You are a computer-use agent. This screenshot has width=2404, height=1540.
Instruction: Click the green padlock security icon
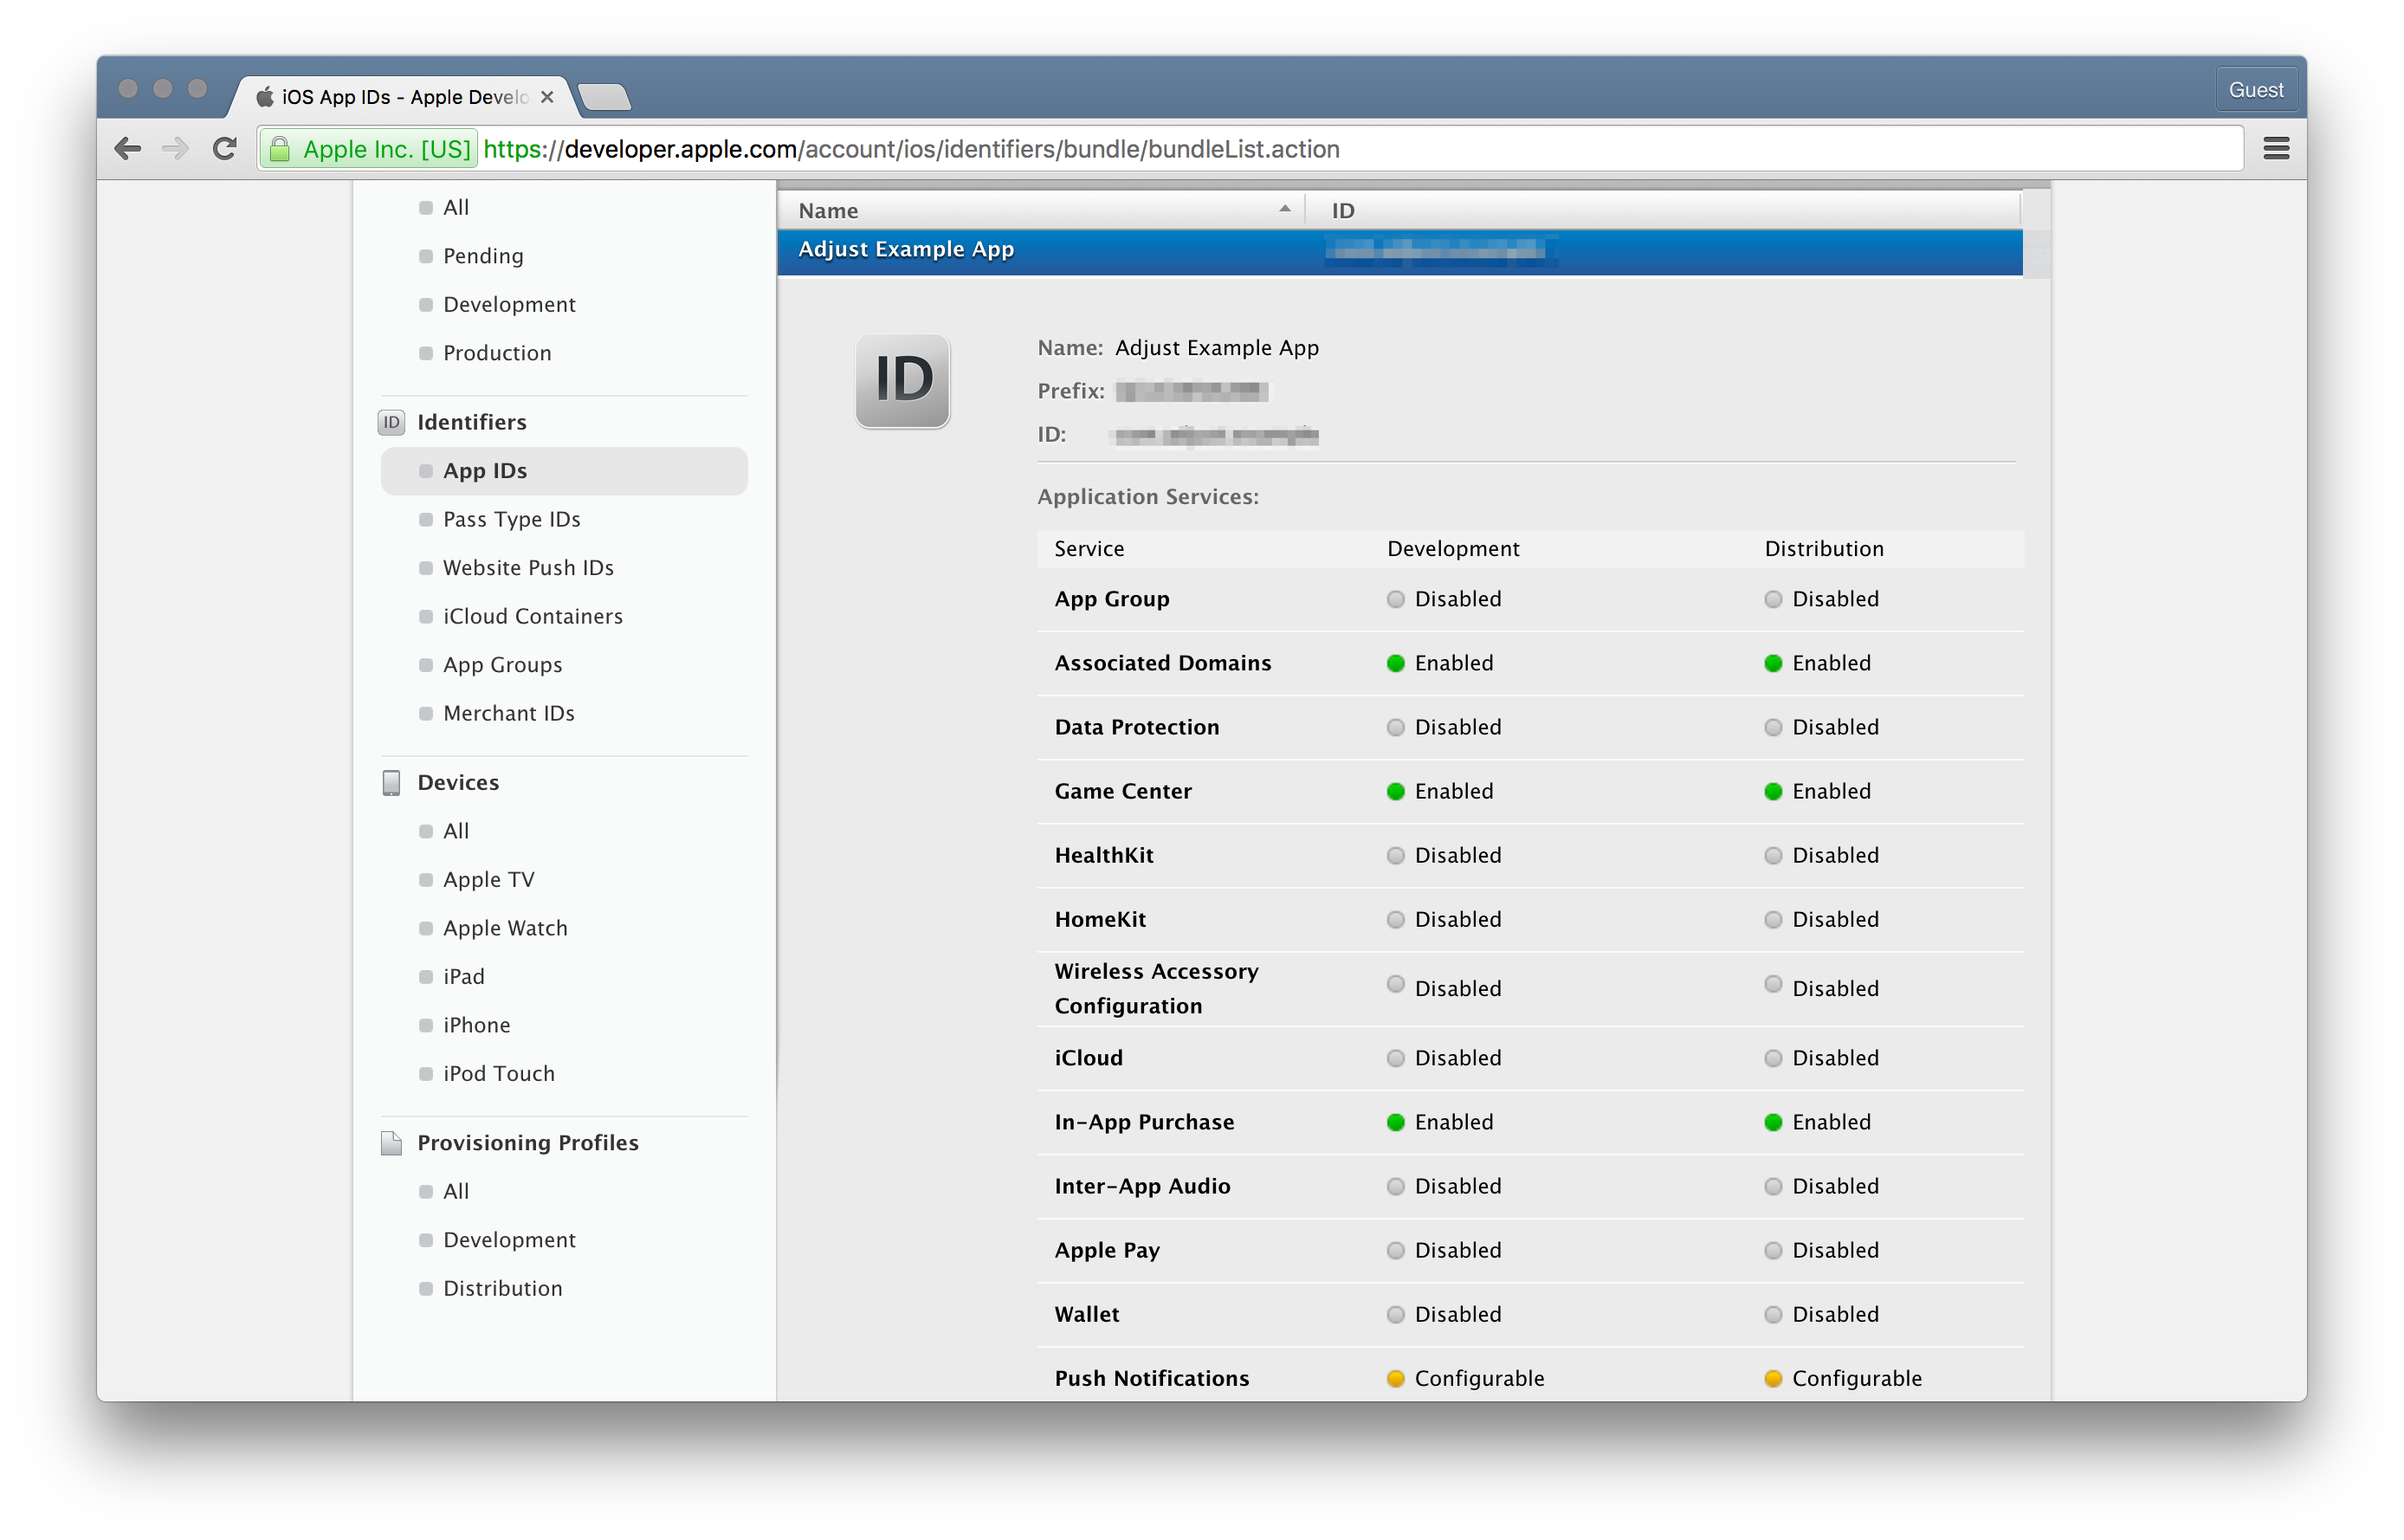281,149
